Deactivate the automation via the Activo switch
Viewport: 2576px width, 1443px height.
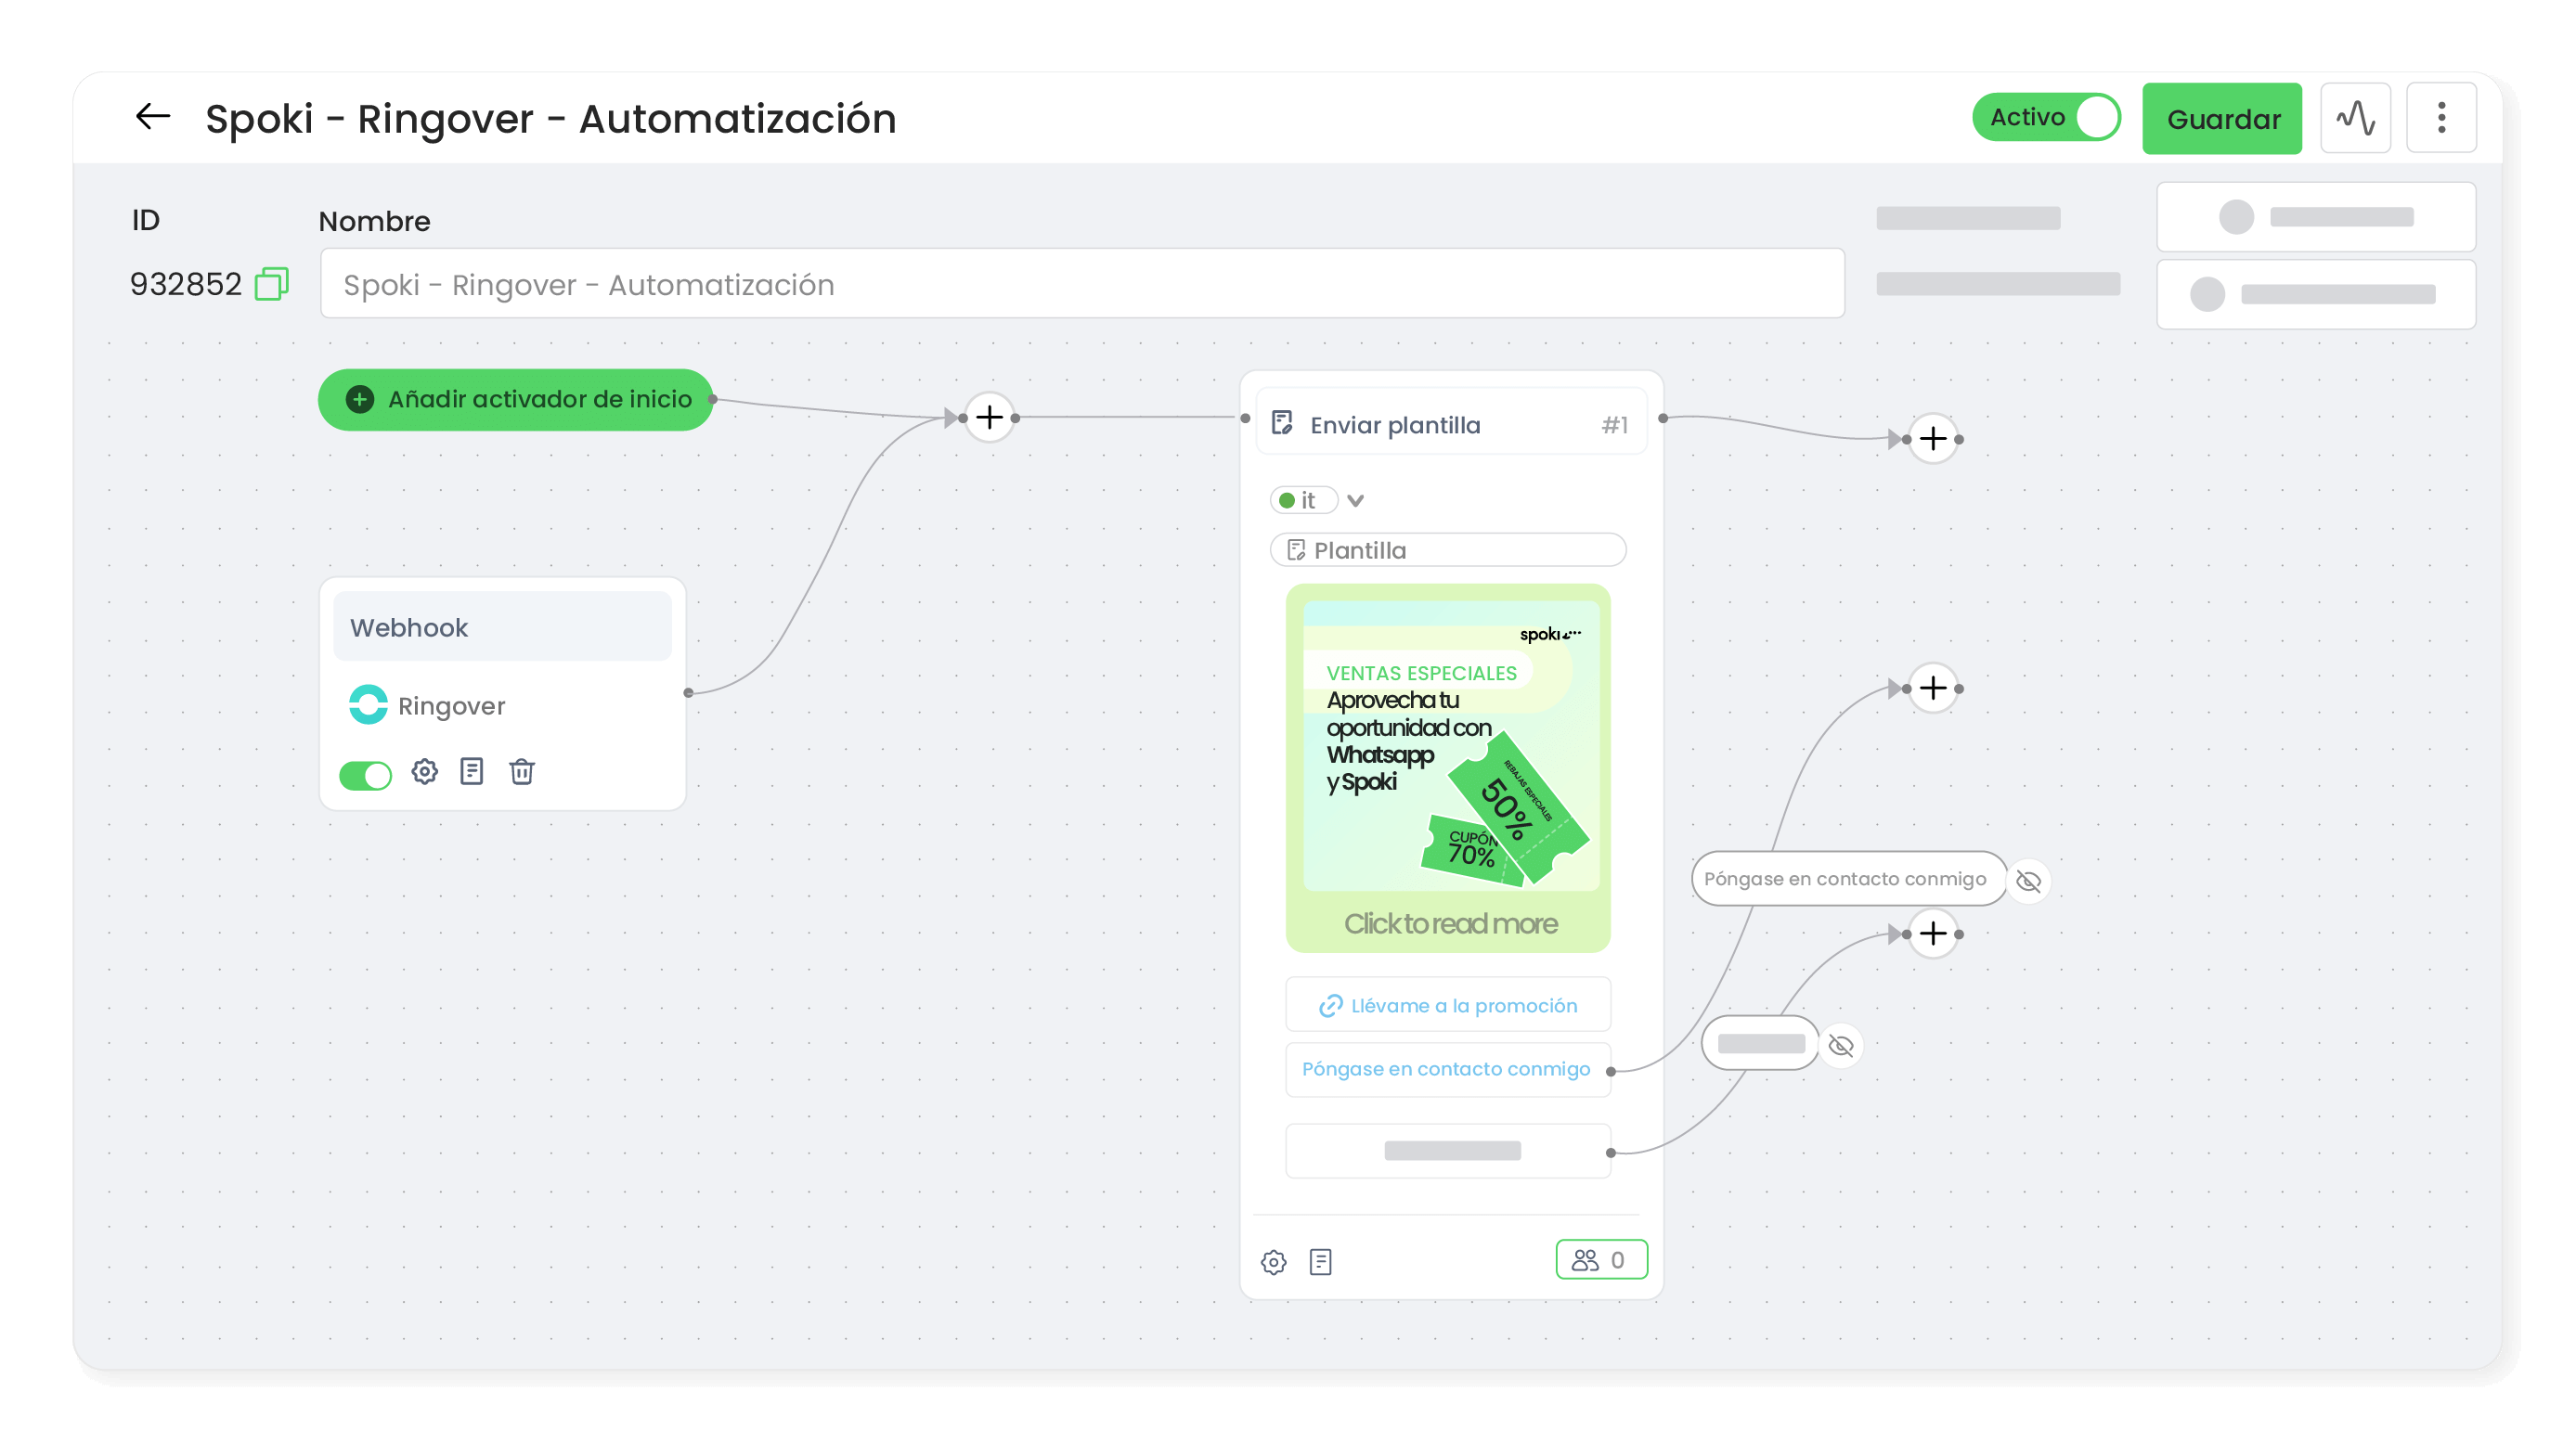tap(2046, 117)
